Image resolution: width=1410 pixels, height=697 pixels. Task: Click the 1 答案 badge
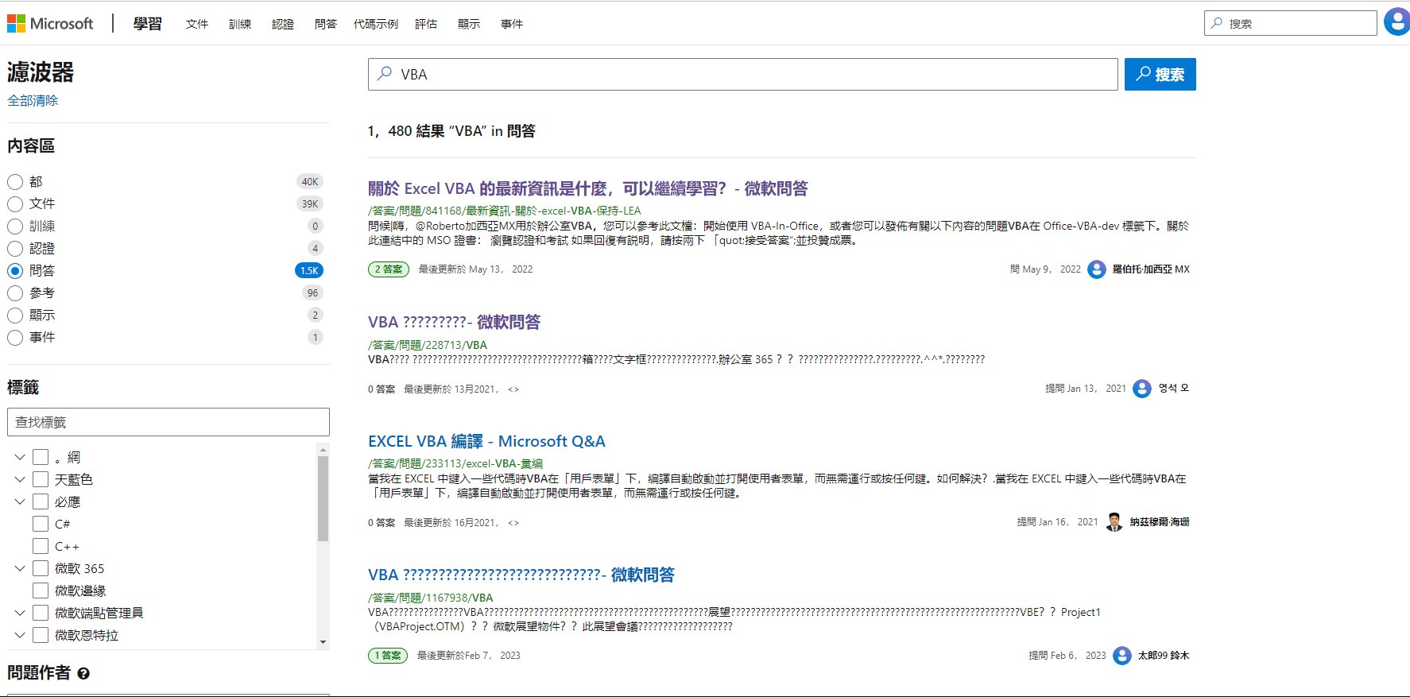[x=388, y=656]
